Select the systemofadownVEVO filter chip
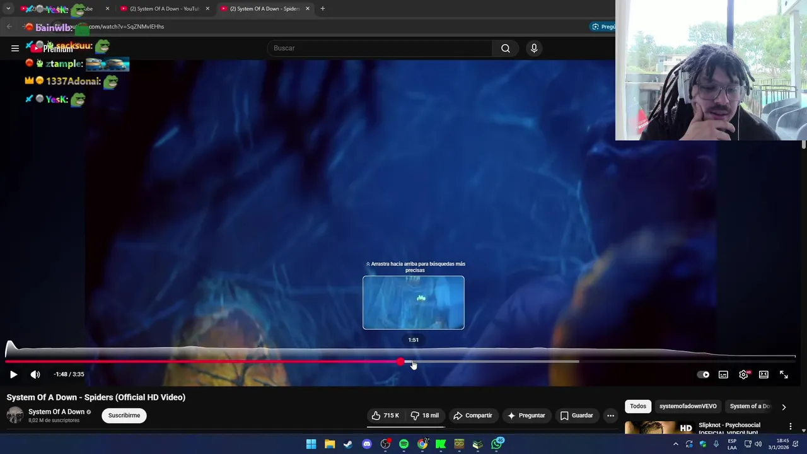Viewport: 807px width, 454px height. pyautogui.click(x=688, y=406)
